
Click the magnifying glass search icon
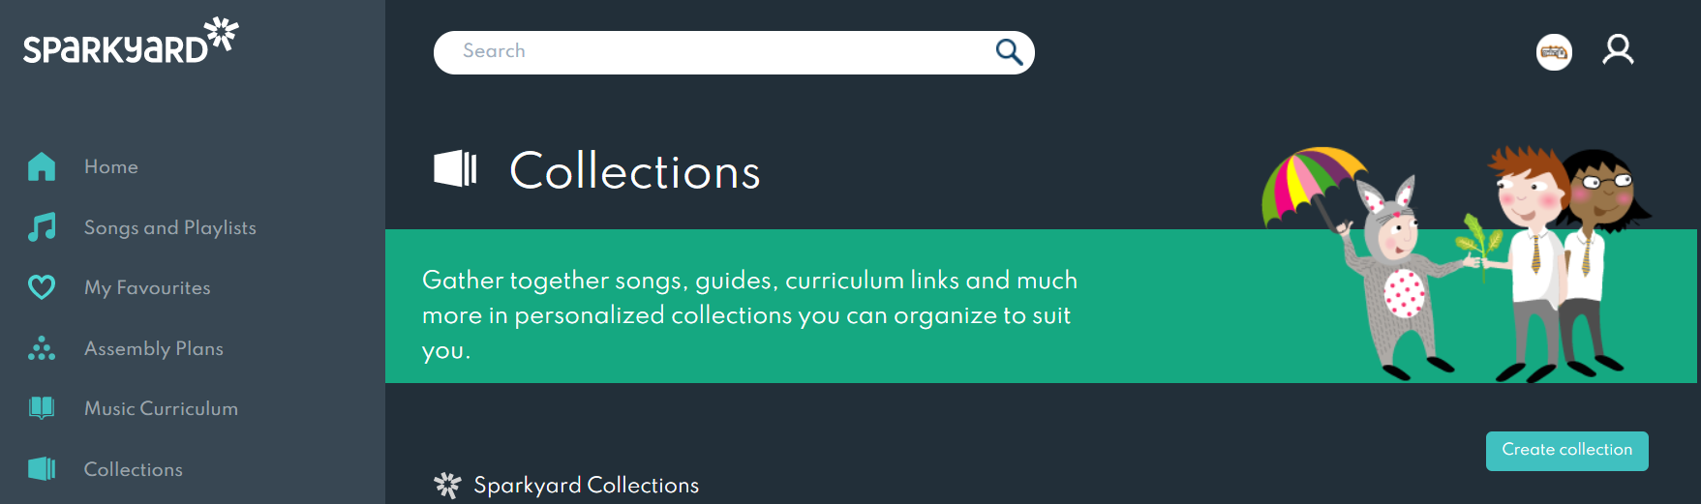tap(1009, 52)
